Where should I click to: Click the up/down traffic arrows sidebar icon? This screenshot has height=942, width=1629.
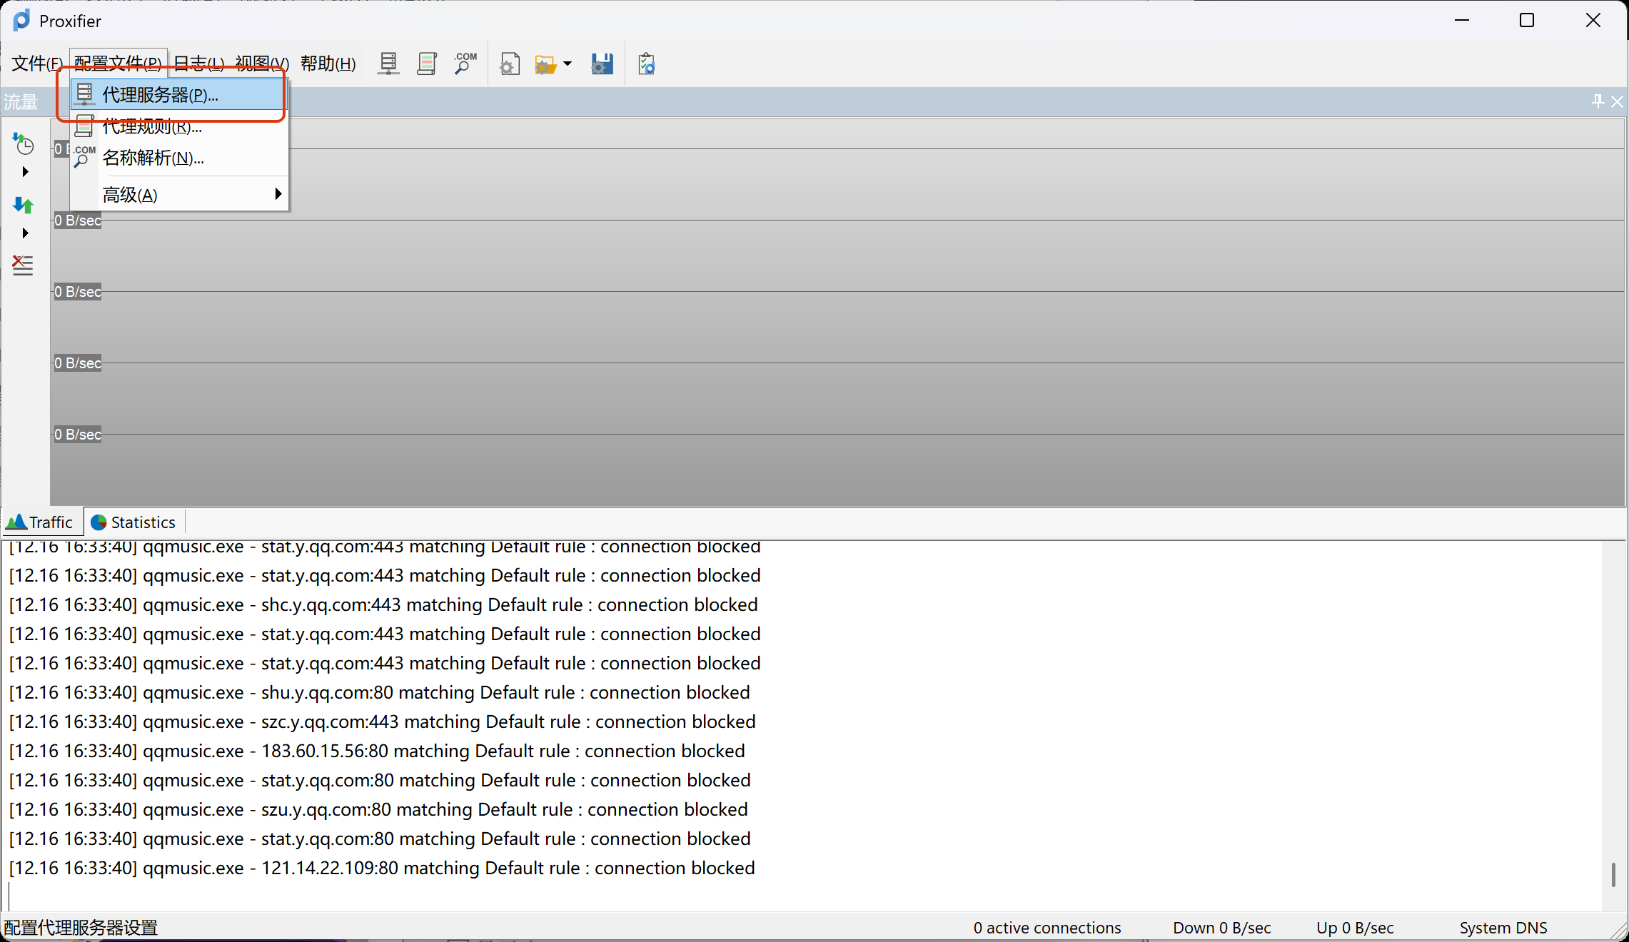click(x=24, y=206)
